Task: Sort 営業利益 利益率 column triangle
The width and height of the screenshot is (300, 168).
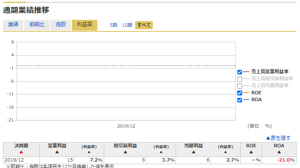Action: coord(89,152)
